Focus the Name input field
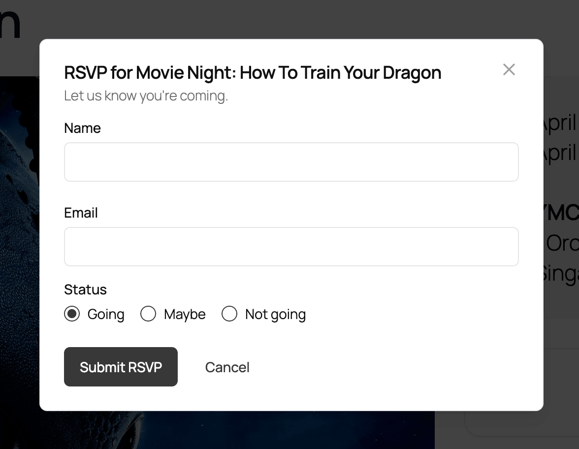The image size is (579, 449). pos(291,161)
